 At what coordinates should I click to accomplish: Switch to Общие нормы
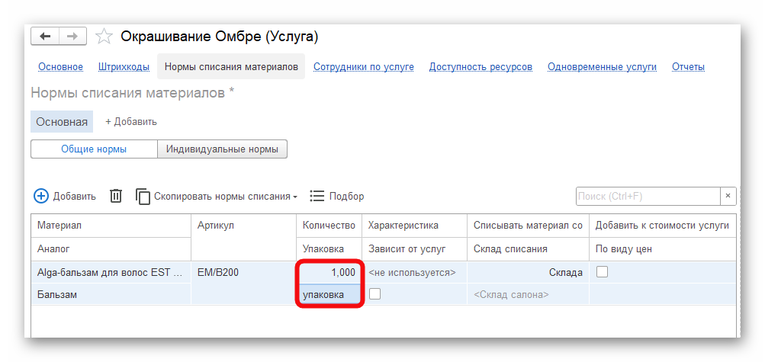[94, 149]
